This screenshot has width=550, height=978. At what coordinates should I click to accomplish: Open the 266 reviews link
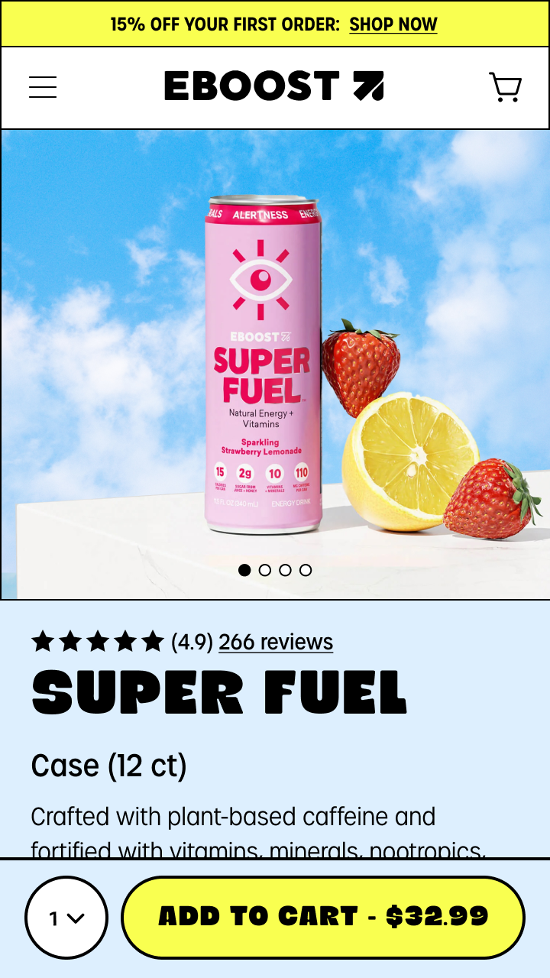(x=276, y=642)
